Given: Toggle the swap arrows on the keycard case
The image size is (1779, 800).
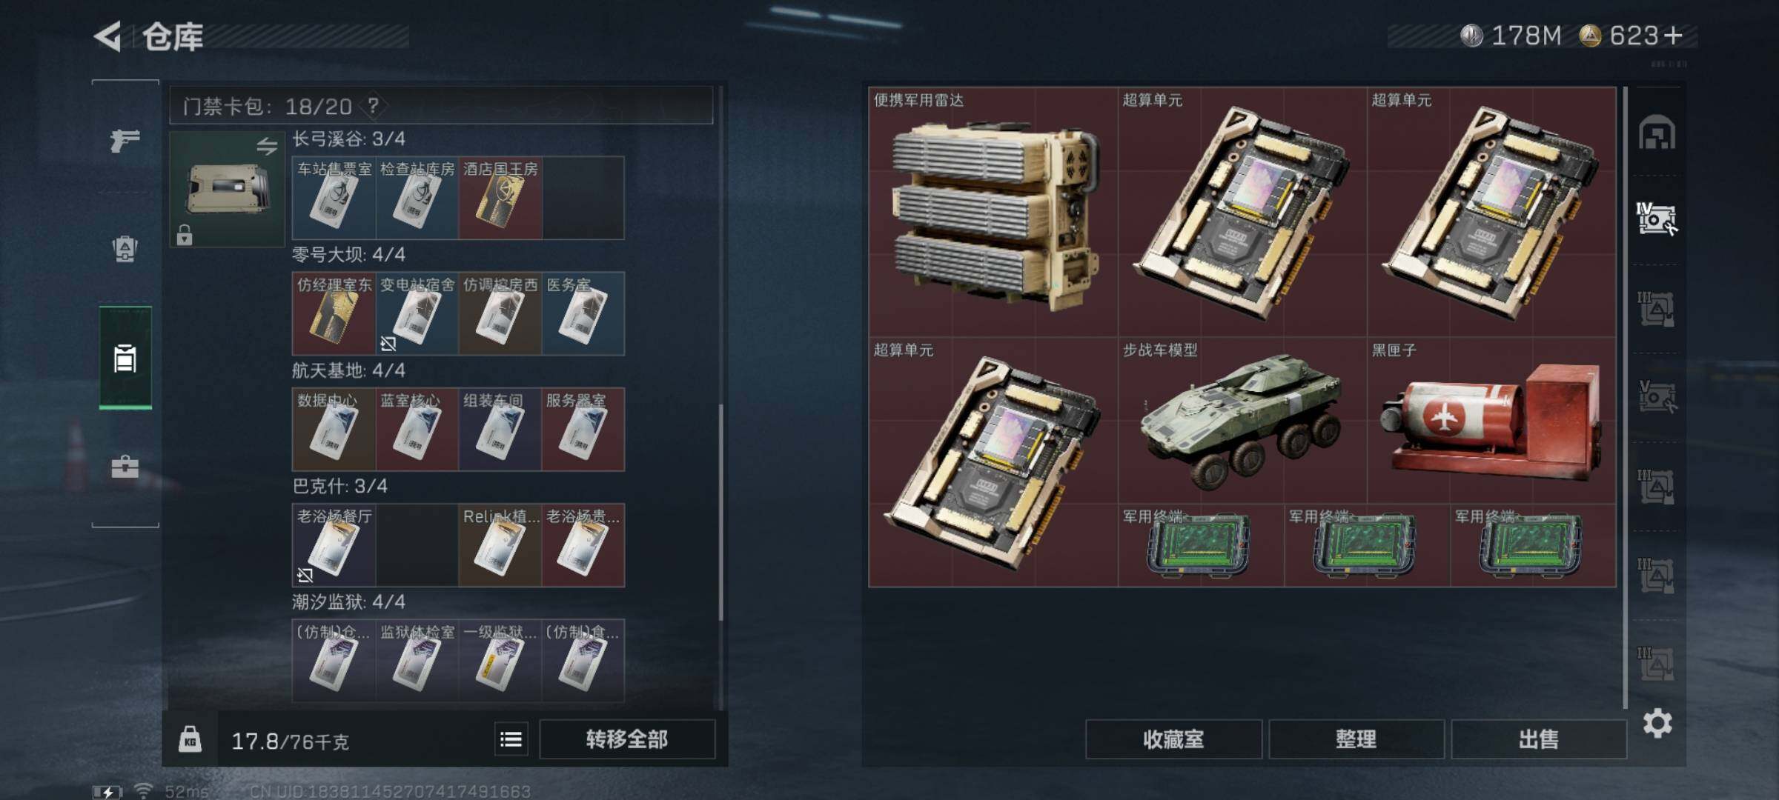Looking at the screenshot, I should [x=267, y=146].
